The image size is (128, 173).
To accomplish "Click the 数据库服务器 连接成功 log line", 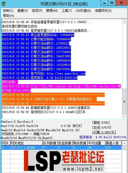I will tap(48, 108).
